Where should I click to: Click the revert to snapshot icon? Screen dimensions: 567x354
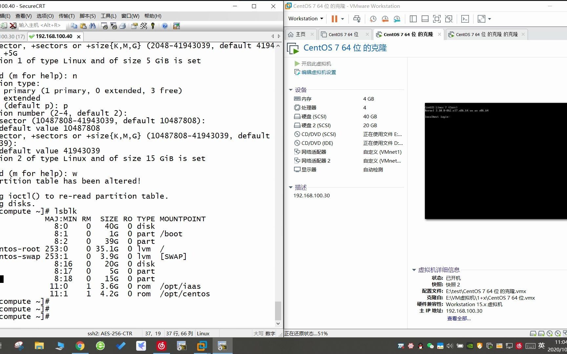point(385,19)
